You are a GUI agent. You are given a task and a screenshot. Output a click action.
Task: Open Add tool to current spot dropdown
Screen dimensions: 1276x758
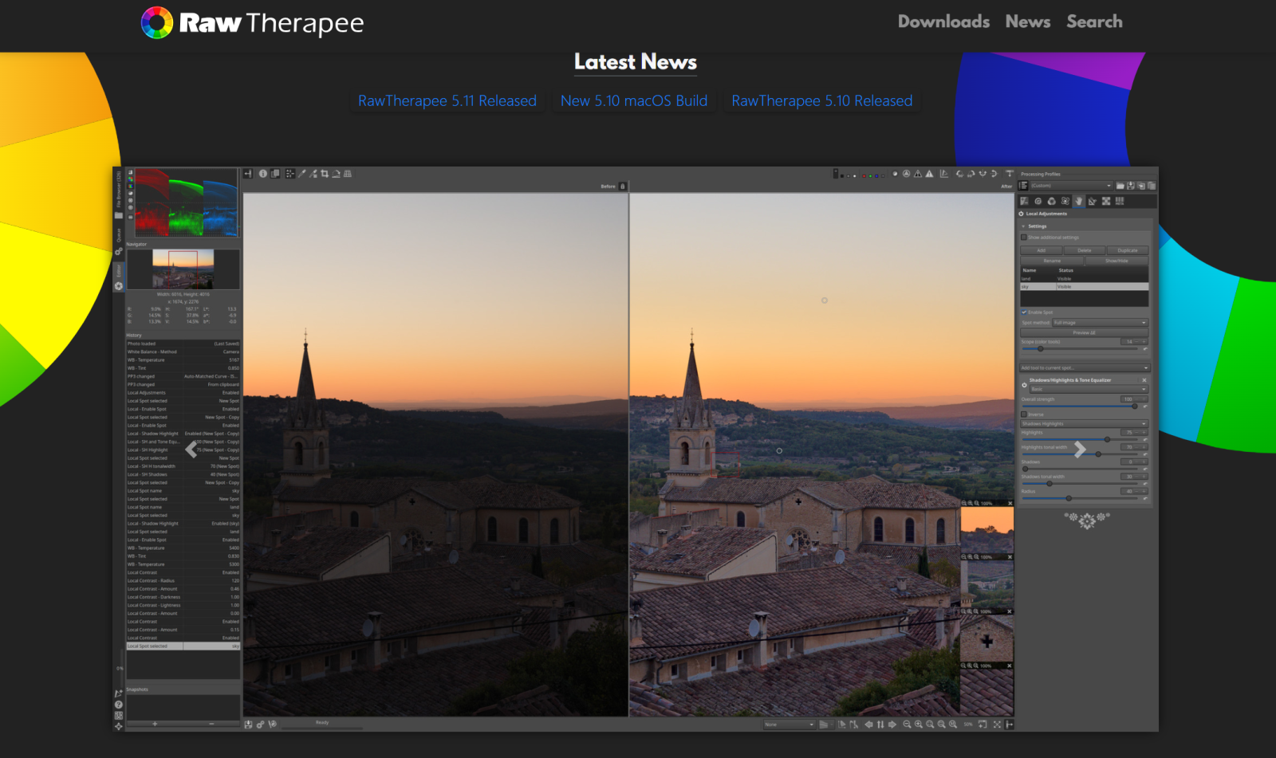pos(1085,368)
